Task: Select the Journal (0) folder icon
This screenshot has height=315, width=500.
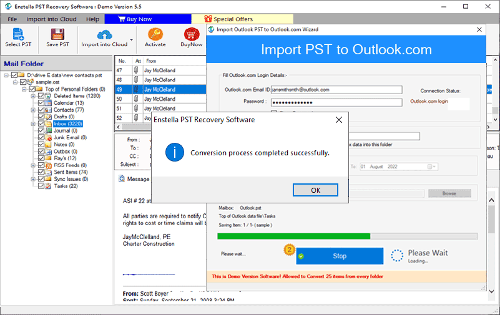Action: click(48, 130)
